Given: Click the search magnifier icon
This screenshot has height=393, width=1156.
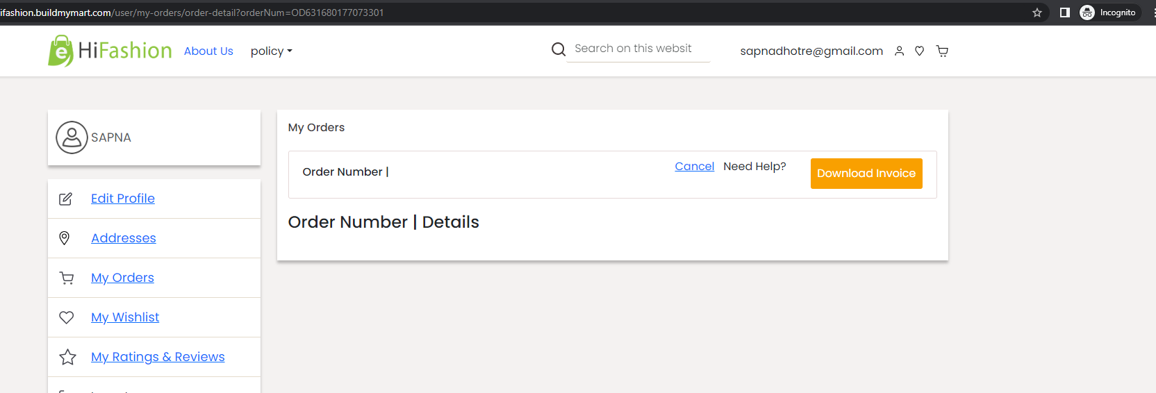Looking at the screenshot, I should pos(559,49).
